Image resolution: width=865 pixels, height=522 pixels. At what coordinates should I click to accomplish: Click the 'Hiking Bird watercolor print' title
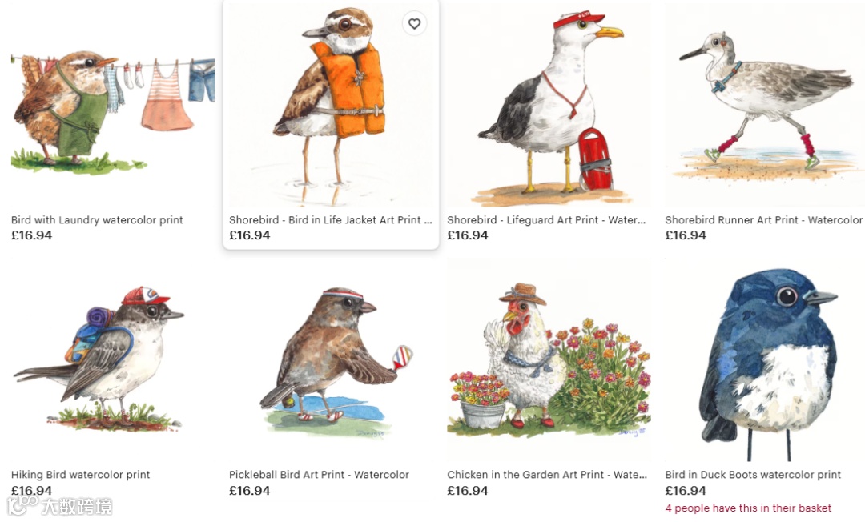(81, 475)
